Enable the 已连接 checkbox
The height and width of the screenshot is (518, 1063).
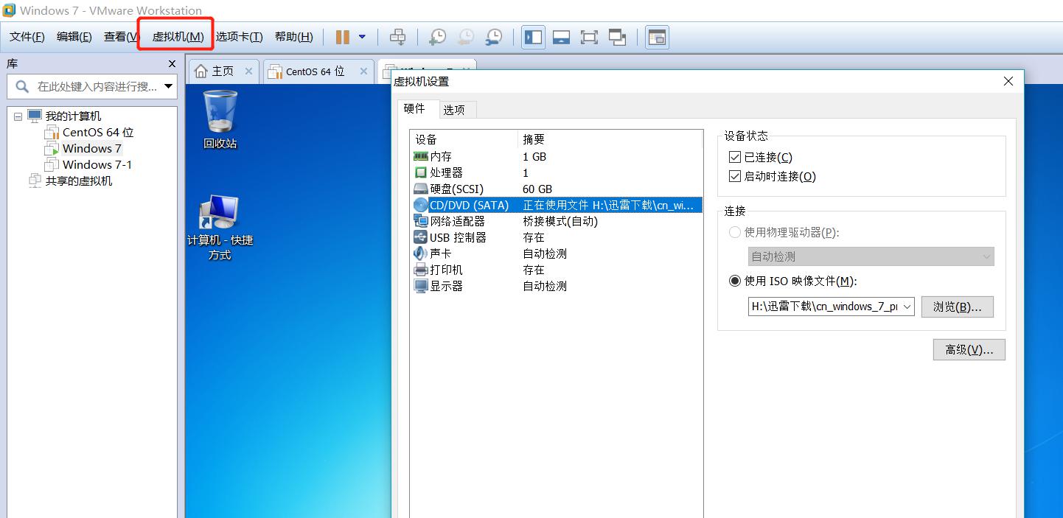coord(734,156)
